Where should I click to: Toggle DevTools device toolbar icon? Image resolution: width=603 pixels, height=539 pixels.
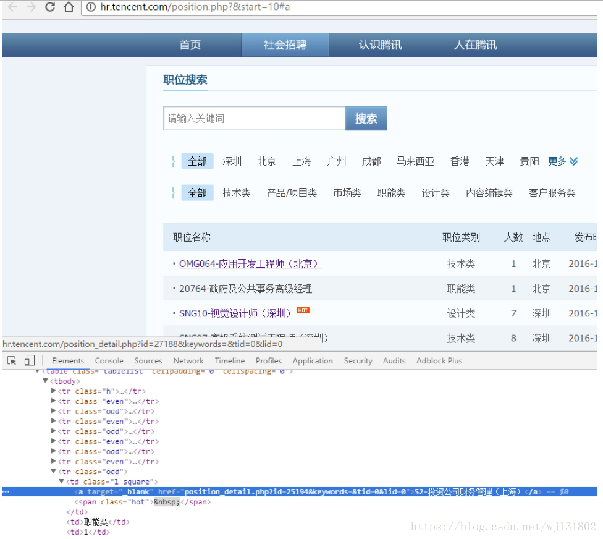29,360
